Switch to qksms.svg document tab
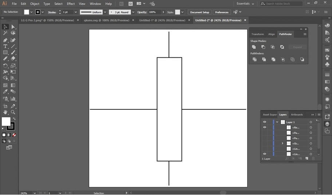This screenshot has height=195, width=332. [x=107, y=20]
